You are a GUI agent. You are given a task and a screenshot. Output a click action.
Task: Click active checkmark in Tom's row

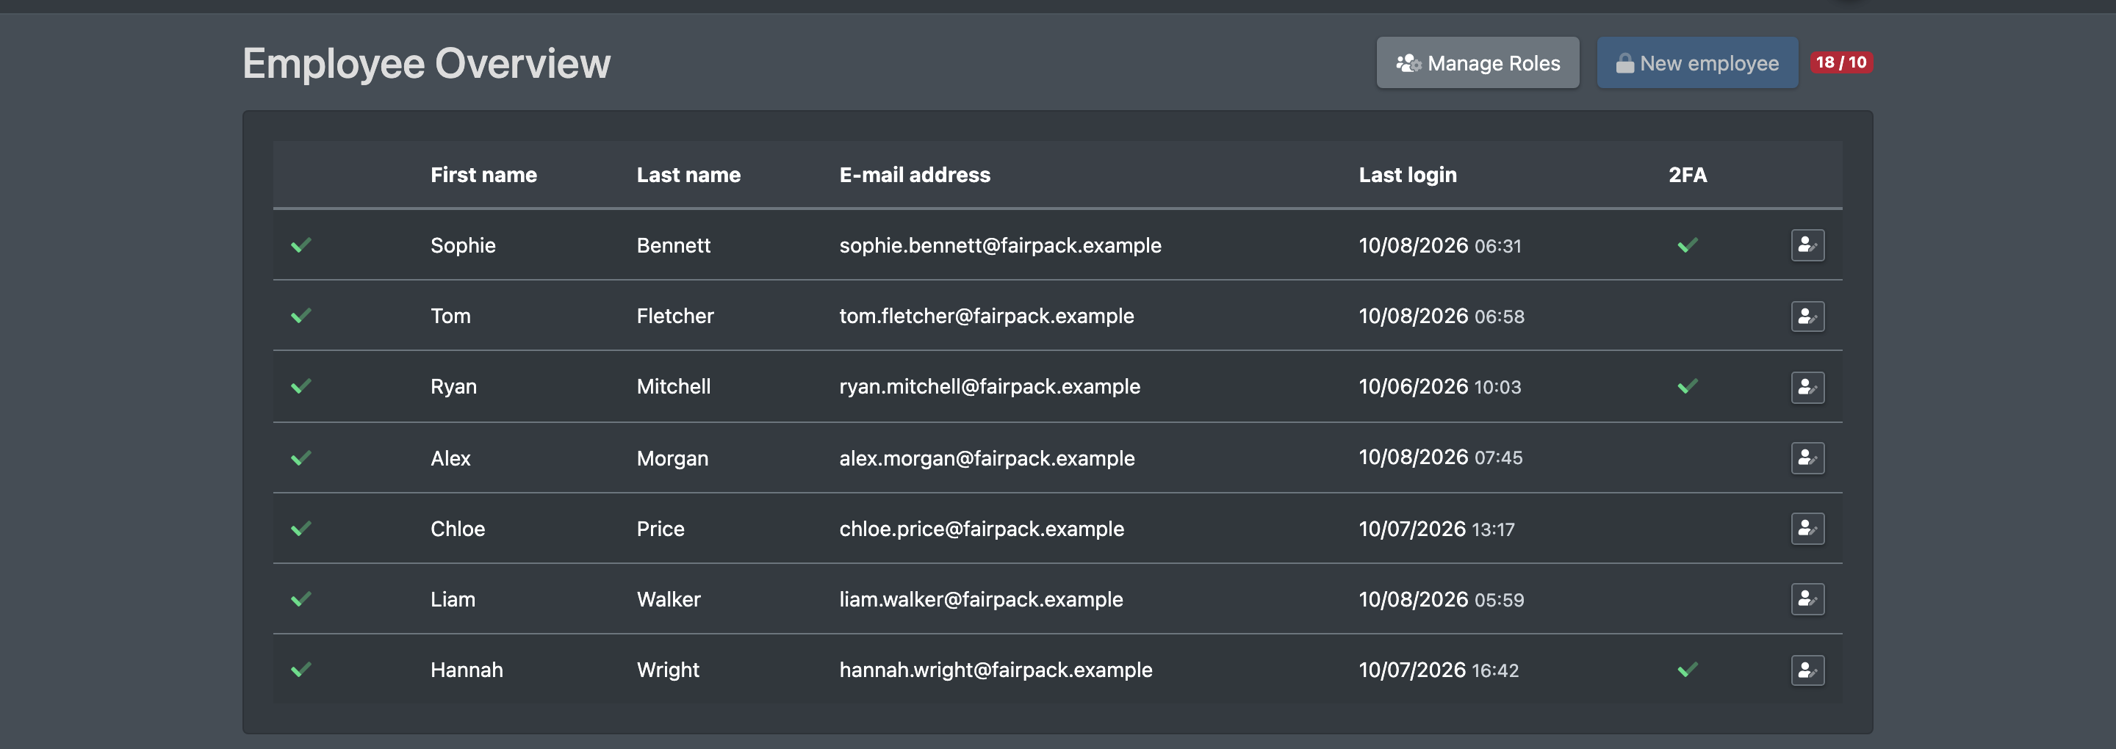coord(301,315)
